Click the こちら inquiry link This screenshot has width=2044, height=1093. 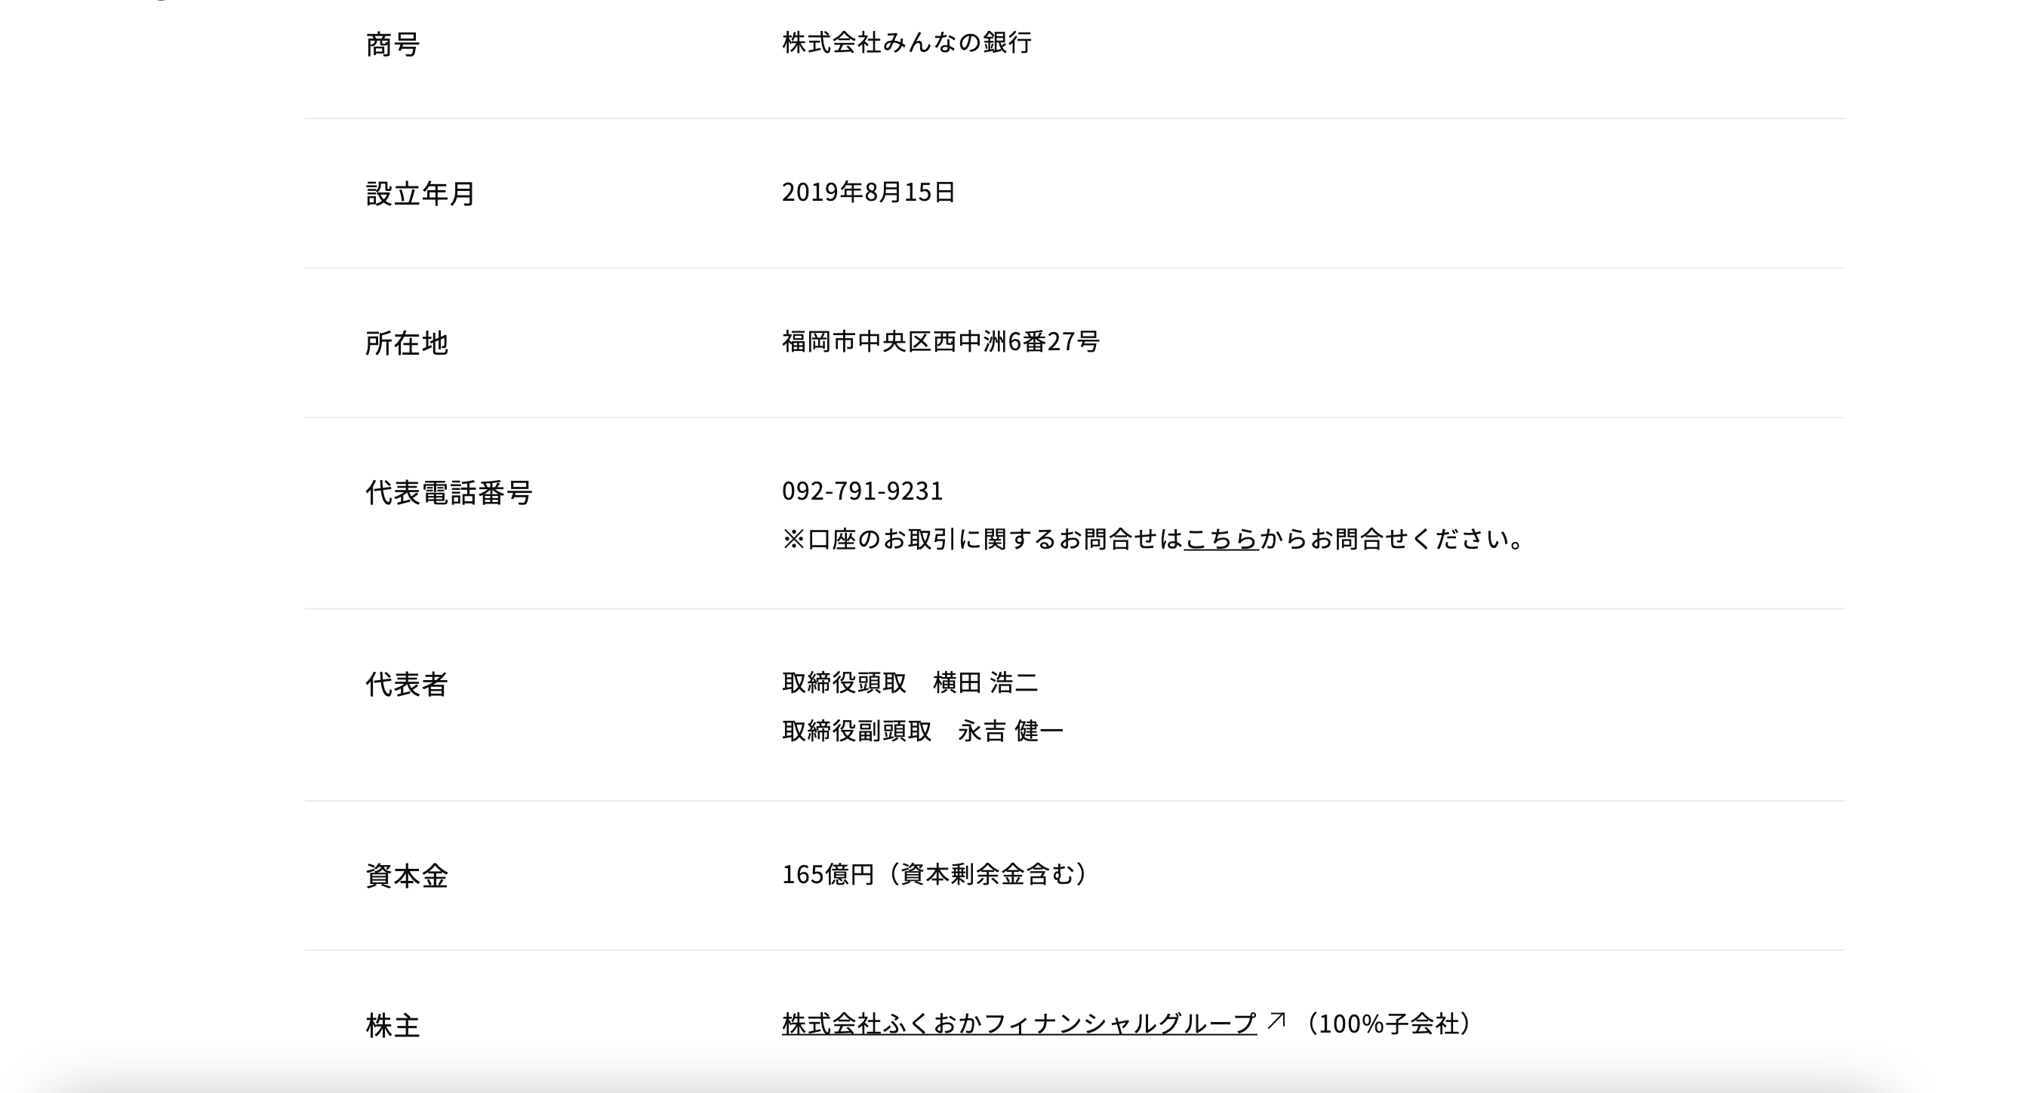[x=1221, y=539]
